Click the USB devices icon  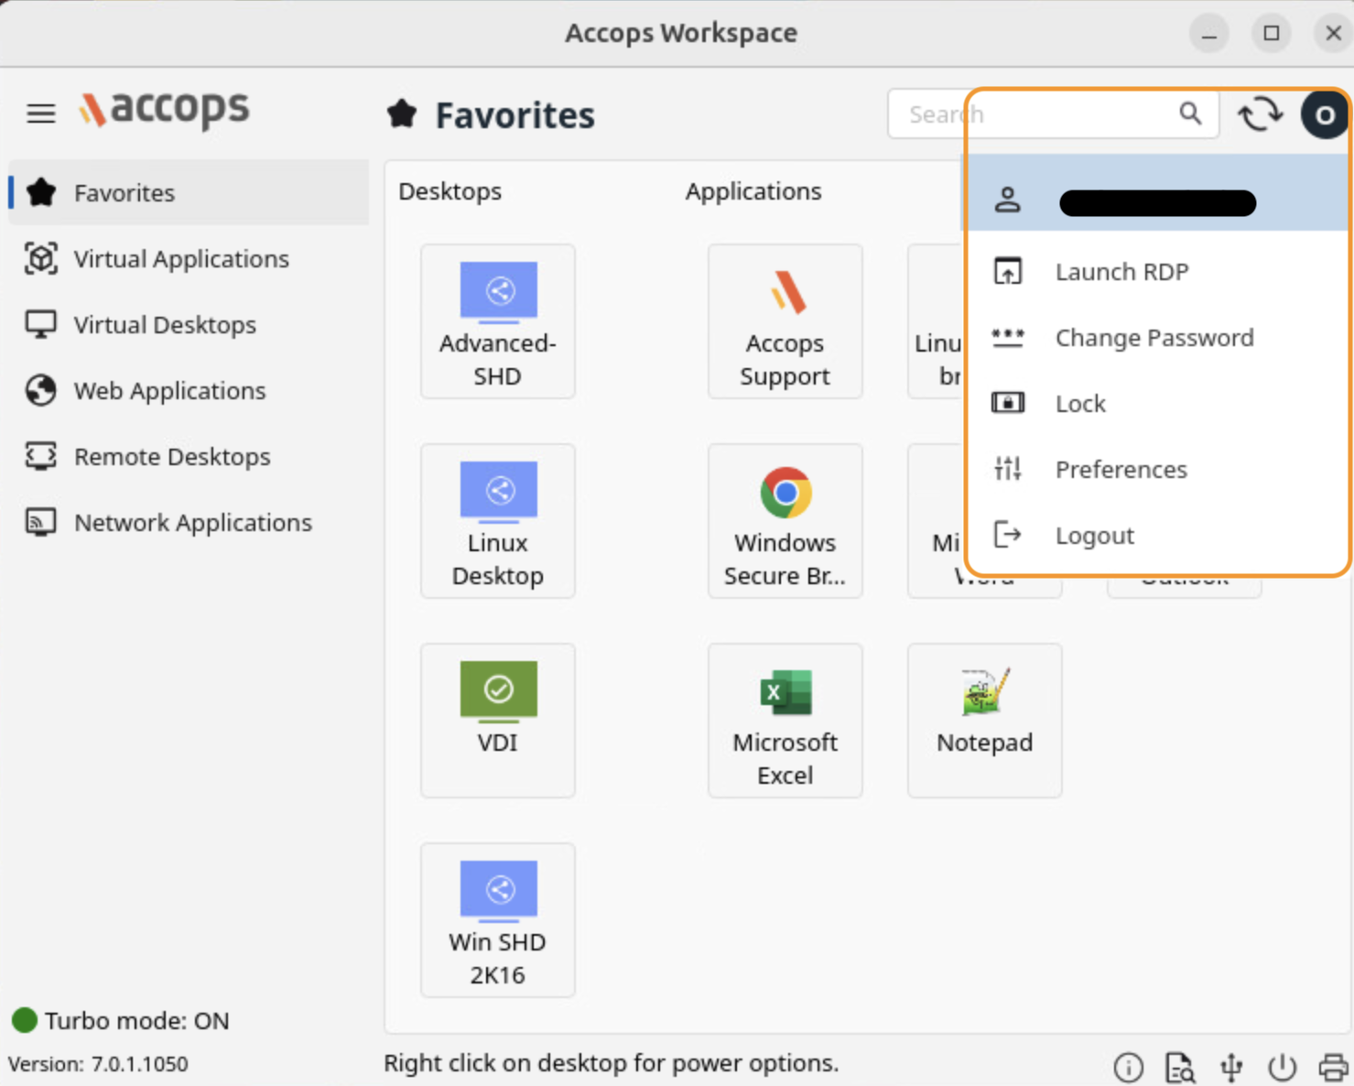[1231, 1067]
